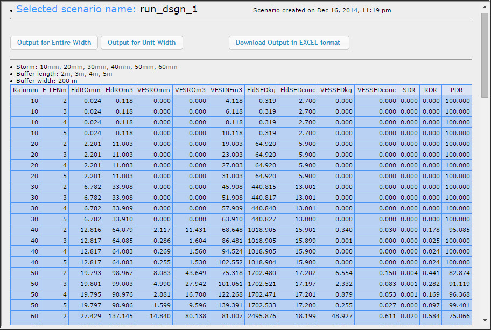
Task: Click the VFSROmm value 0.269
Action: click(154, 251)
